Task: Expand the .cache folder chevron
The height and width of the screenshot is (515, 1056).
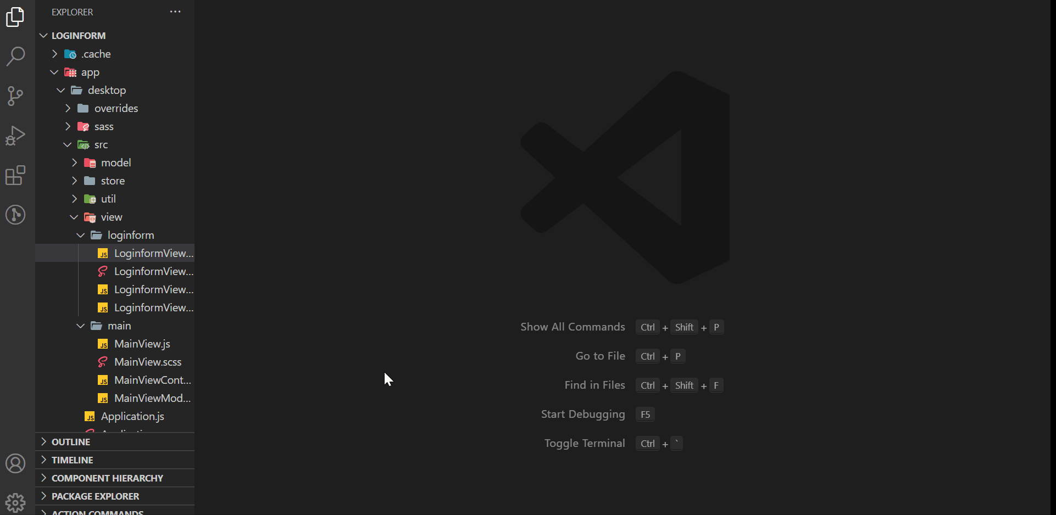Action: click(x=54, y=54)
